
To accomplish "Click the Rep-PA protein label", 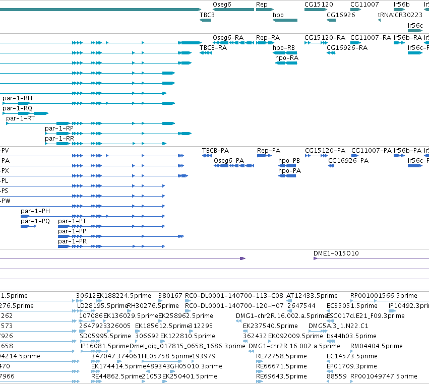I will [269, 151].
